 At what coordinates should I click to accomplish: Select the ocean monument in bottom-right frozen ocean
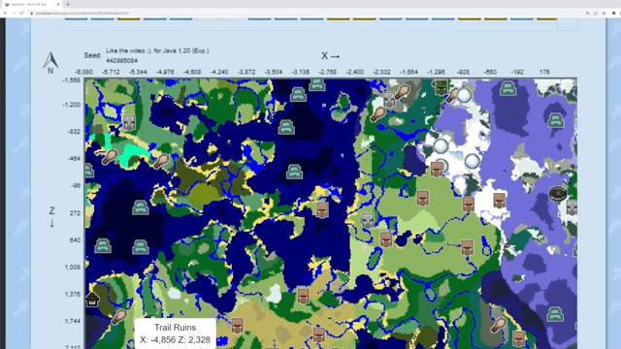(x=555, y=314)
